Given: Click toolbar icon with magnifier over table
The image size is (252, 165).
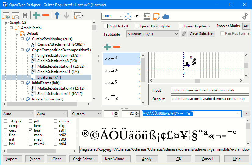Looking at the screenshot, I should click(16, 16).
